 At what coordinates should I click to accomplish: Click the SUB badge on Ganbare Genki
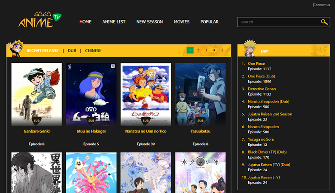point(37,121)
